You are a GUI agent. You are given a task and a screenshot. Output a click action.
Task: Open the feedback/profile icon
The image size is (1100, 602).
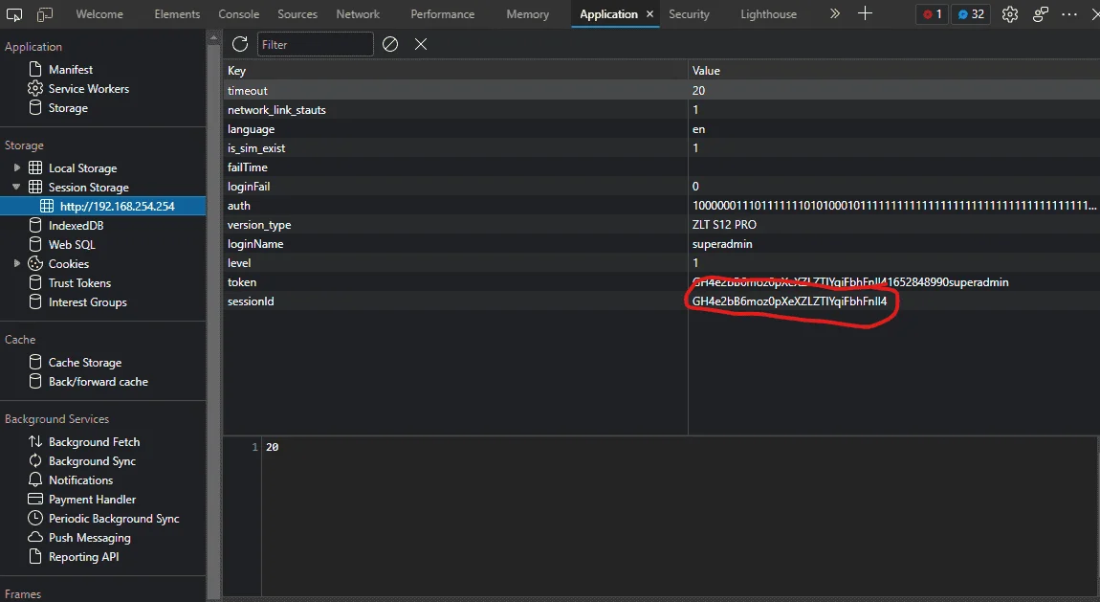[1041, 14]
